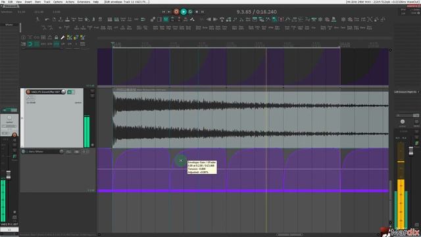This screenshot has width=421, height=237.
Task: Select the VA01 FX Downlifter audio waveform item
Action: tap(251, 120)
